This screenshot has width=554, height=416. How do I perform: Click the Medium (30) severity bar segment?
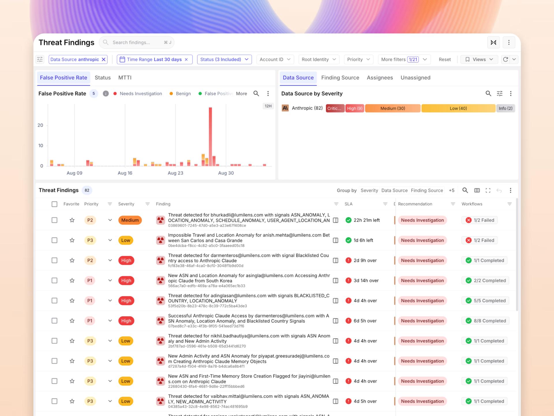pyautogui.click(x=393, y=108)
